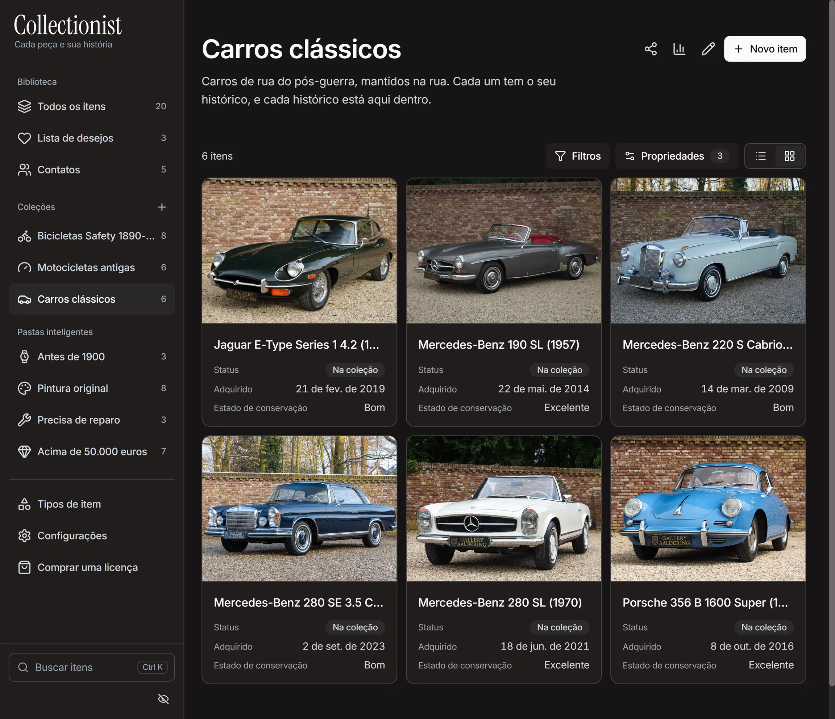Screen dimensions: 835x719
Task: Open the Mercedes-Benz 190 SL photo
Action: coord(504,251)
